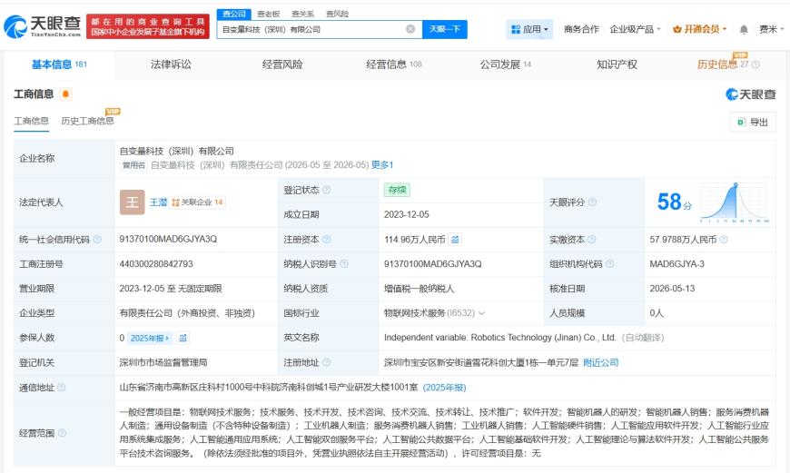Click the Tianyancha logo in the header
Image resolution: width=790 pixels, height=473 pixels.
pyautogui.click(x=42, y=26)
